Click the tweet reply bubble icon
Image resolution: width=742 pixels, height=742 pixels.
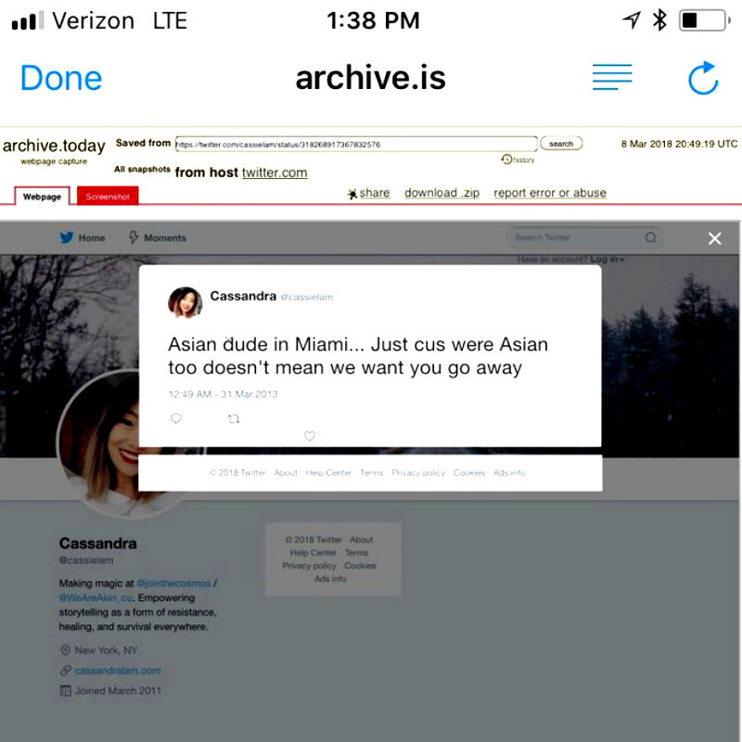click(x=176, y=418)
